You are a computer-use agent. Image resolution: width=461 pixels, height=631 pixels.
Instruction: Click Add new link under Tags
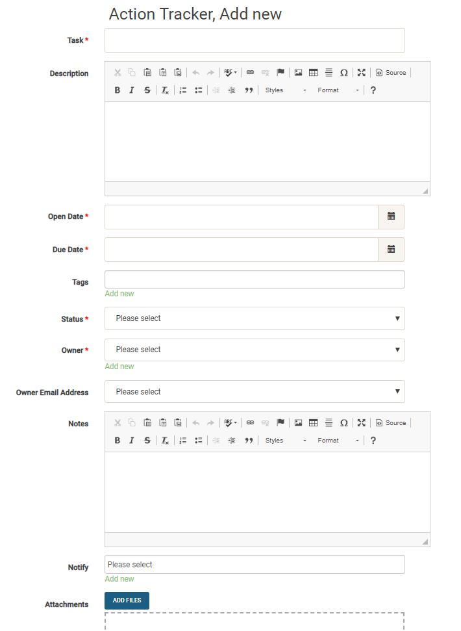pyautogui.click(x=119, y=294)
